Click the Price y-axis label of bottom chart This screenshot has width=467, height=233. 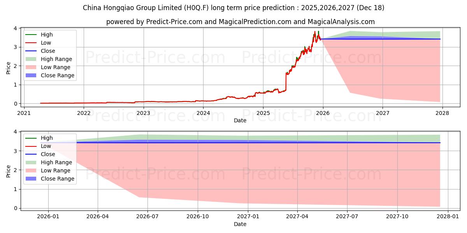[9, 171]
